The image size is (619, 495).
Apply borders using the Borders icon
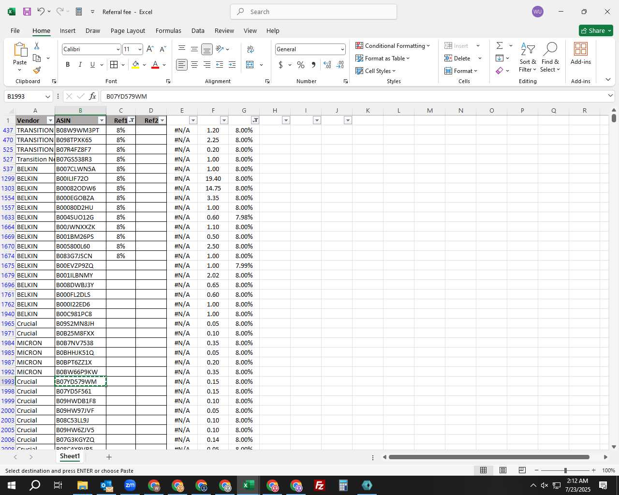coord(114,65)
